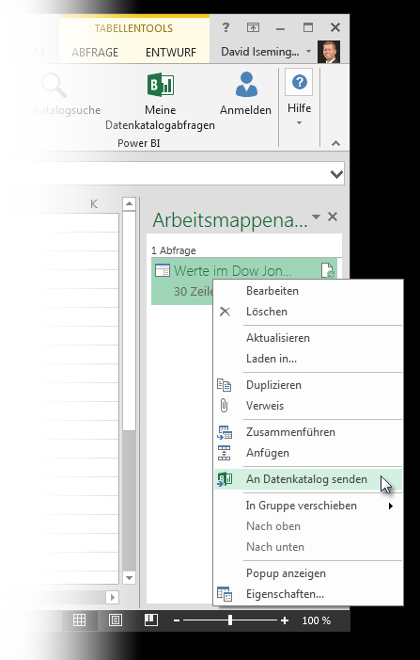Click the 1 Abfrage count text

(x=174, y=250)
